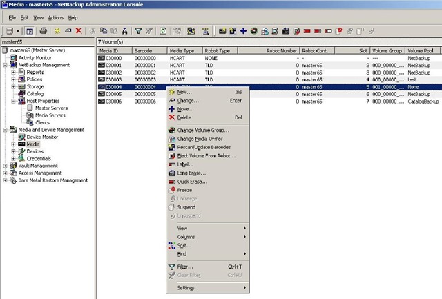This screenshot has width=442, height=299.
Task: Click the green Refresh toolbar icon
Action: (163, 30)
